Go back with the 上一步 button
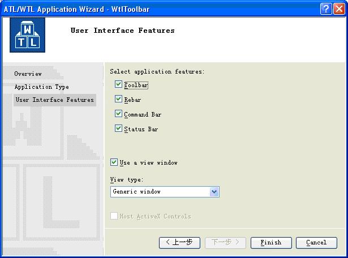The height and width of the screenshot is (258, 348). pyautogui.click(x=179, y=243)
